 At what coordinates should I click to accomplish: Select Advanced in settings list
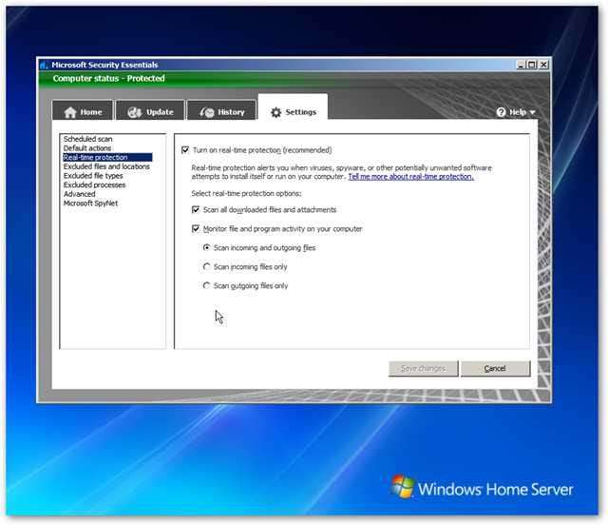[x=80, y=194]
